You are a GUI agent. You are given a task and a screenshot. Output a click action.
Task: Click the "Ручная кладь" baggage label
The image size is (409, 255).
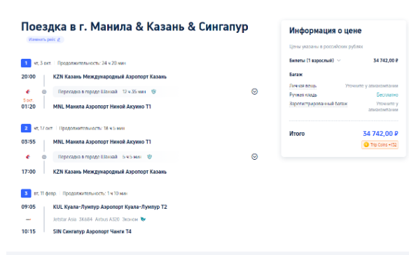[x=303, y=95]
